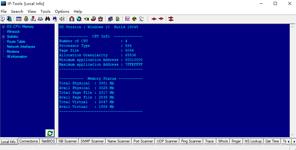This screenshot has height=150, width=296.
Task: Expand the OS, CPU, Memory tree node
Action: pyautogui.click(x=3, y=27)
